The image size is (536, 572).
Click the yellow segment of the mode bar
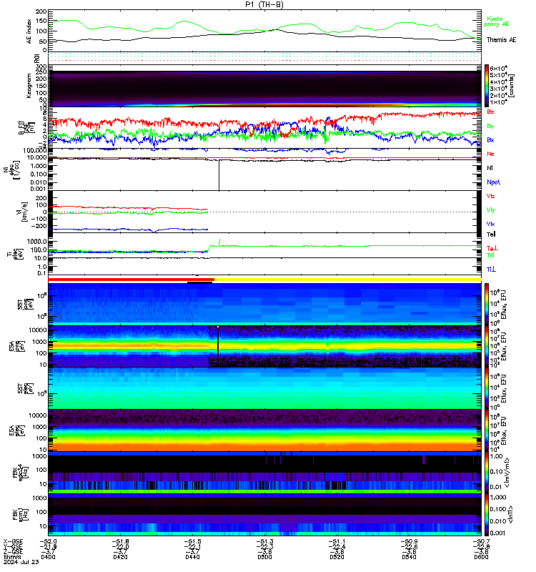click(348, 280)
